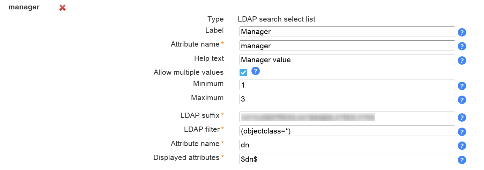Focus the Attribute name field containing manager

click(347, 46)
